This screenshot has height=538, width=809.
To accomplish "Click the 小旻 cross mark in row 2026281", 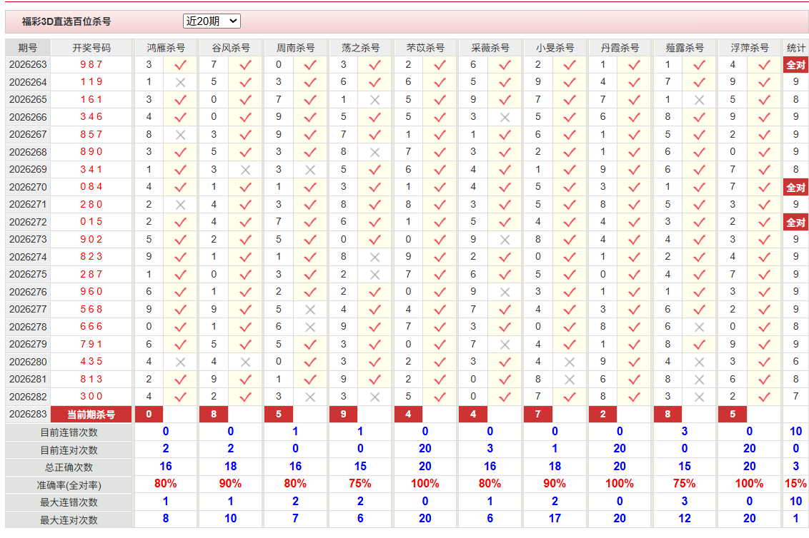I will (x=570, y=380).
